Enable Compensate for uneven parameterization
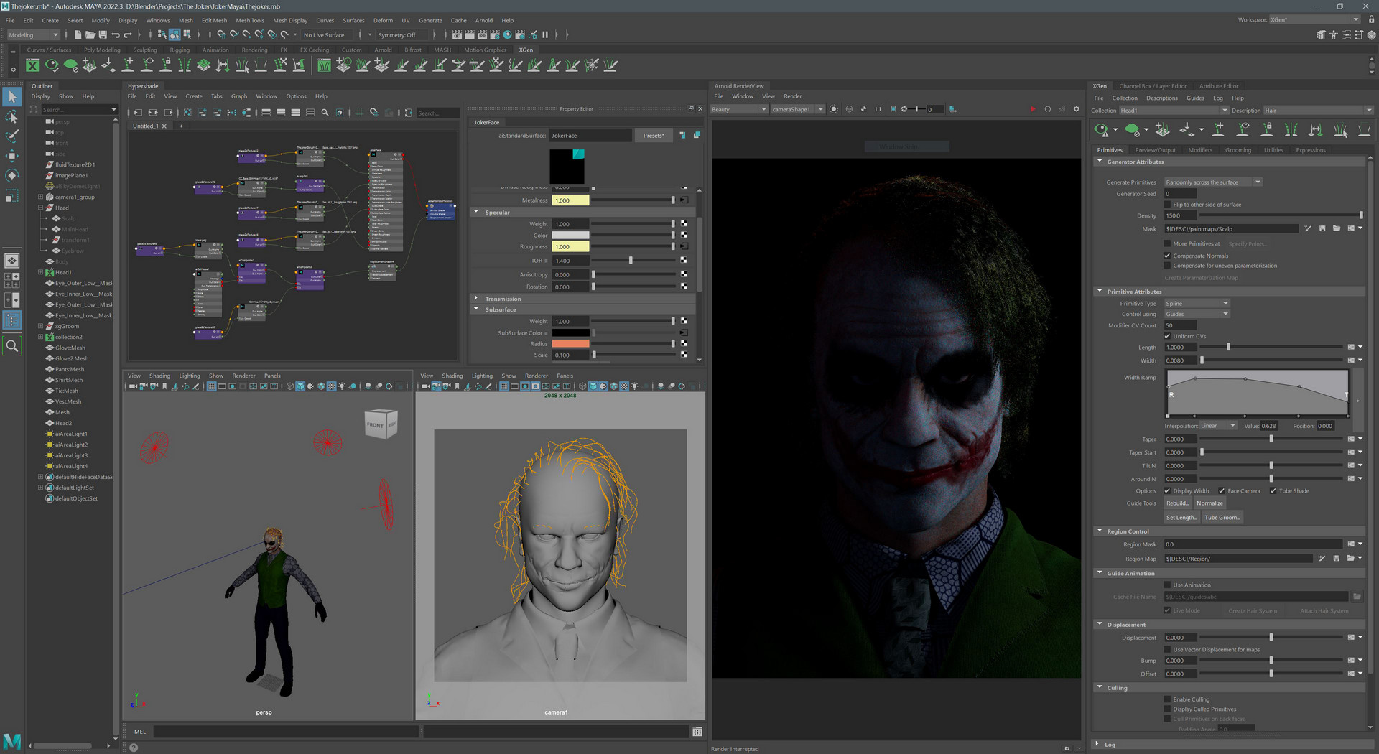Image resolution: width=1379 pixels, height=754 pixels. point(1168,266)
